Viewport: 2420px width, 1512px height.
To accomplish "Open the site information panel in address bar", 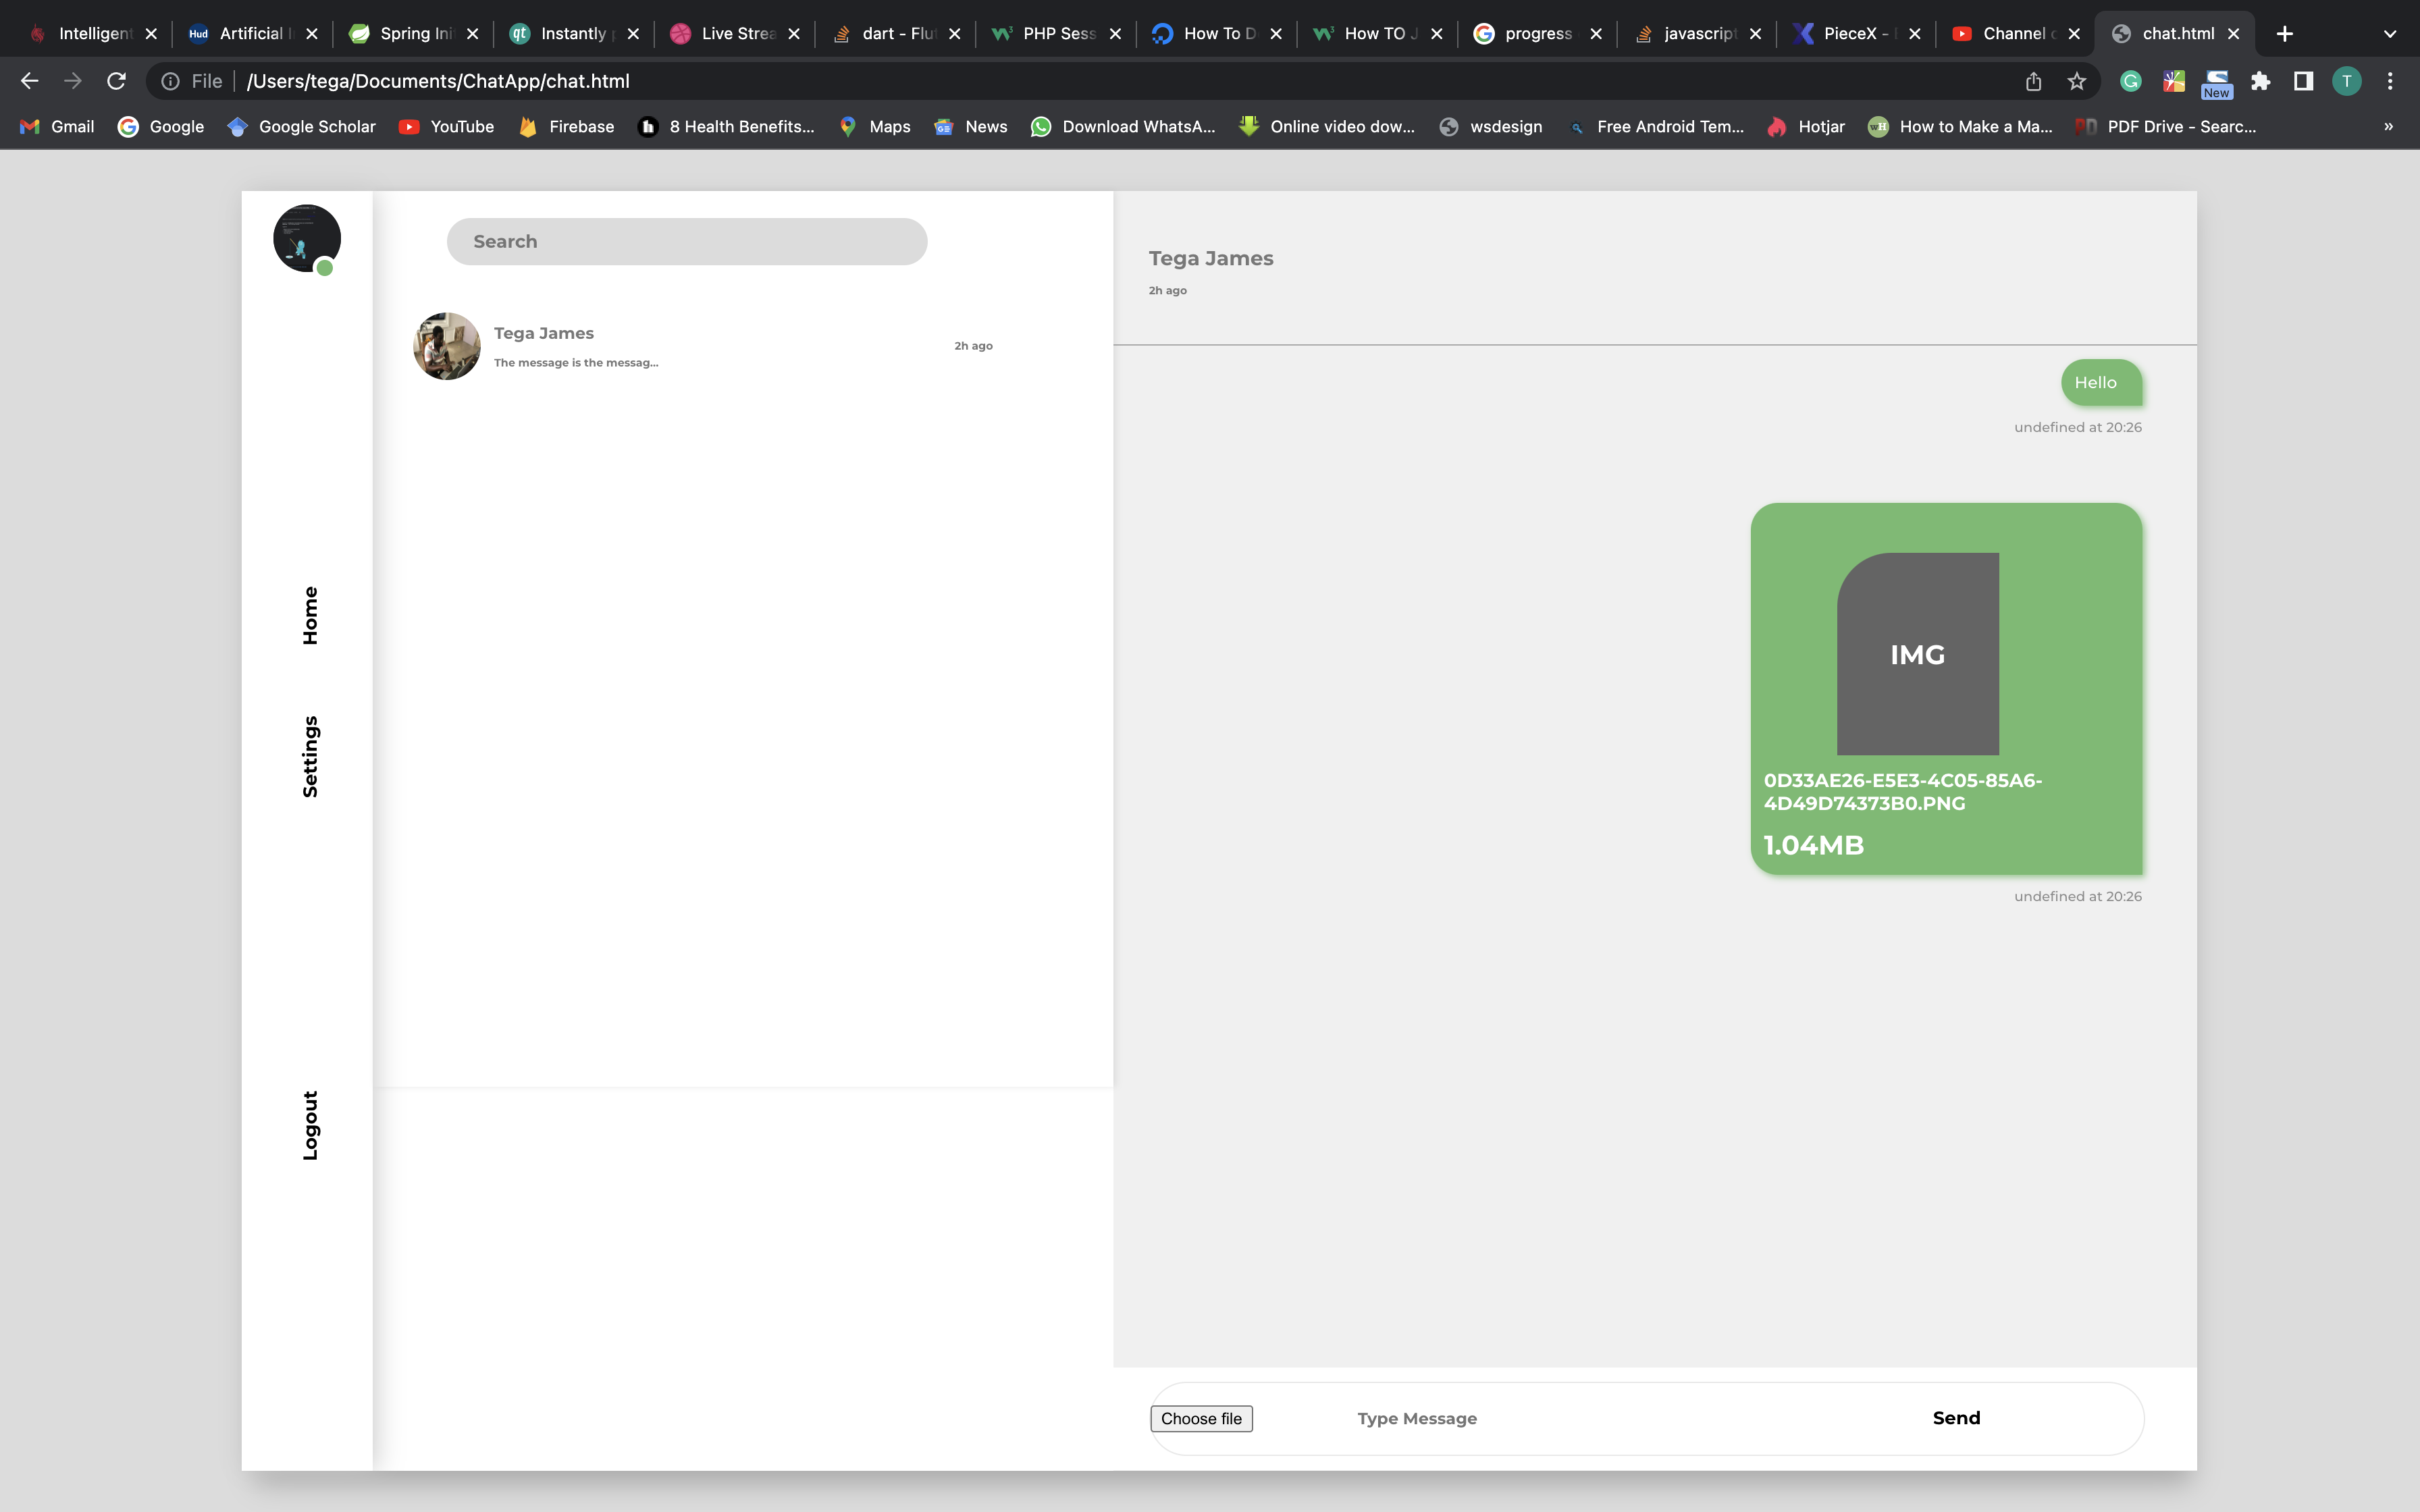I will pos(170,81).
